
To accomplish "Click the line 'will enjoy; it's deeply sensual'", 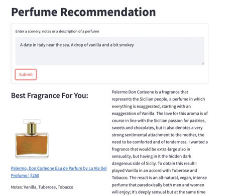I will point(159,192).
